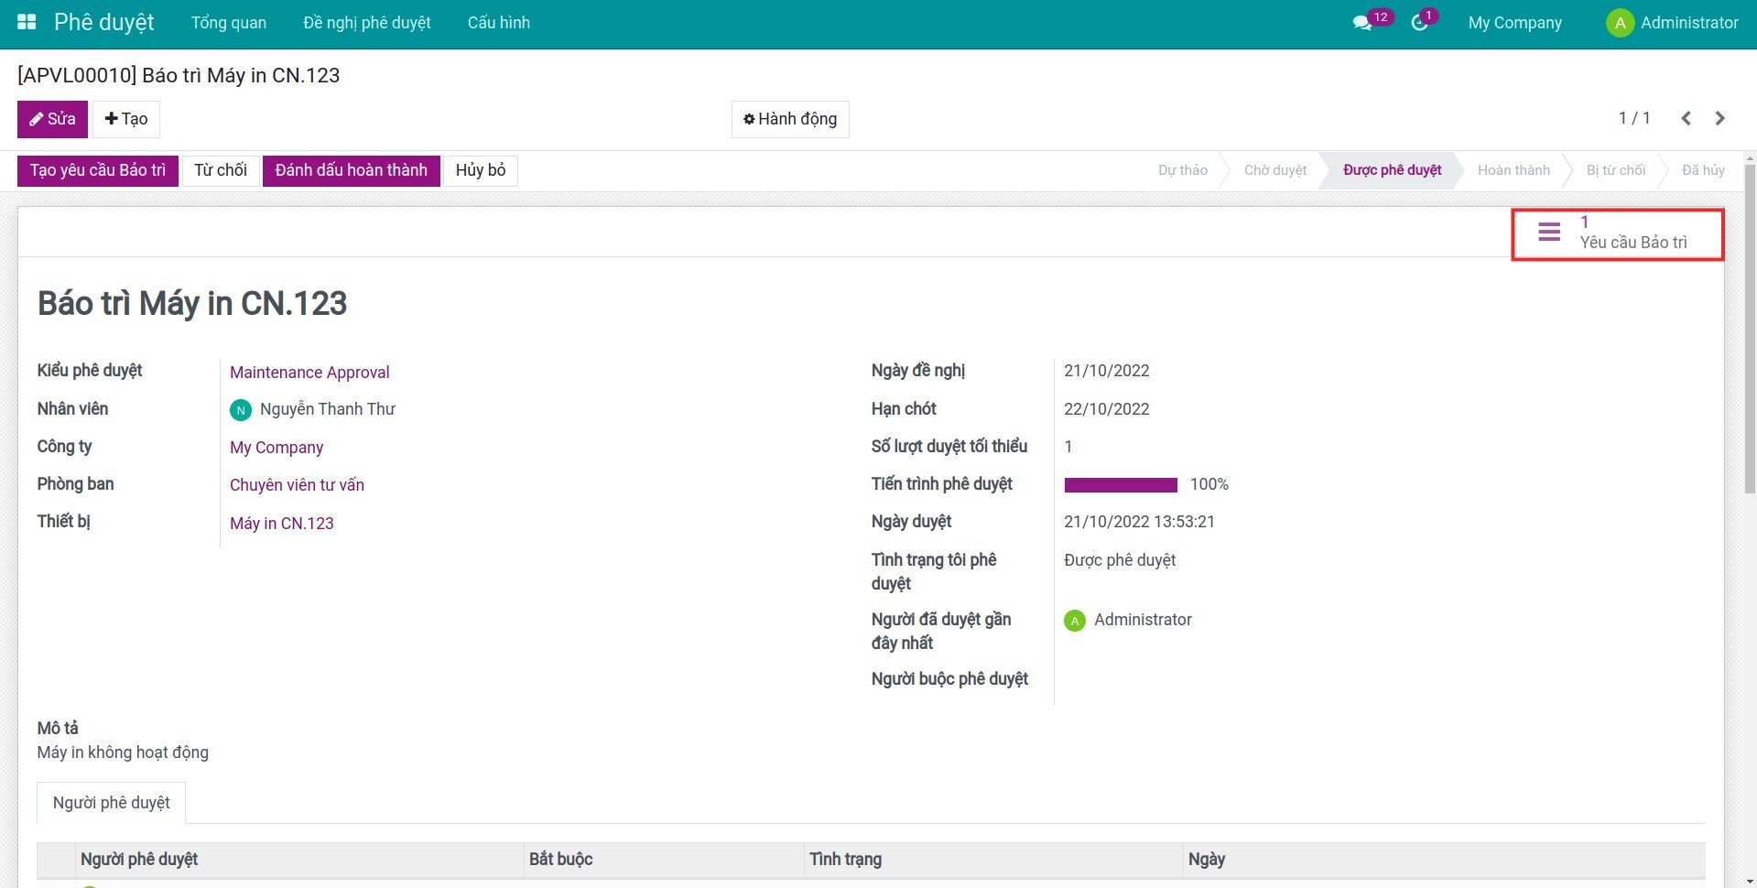This screenshot has height=888, width=1757.
Task: Click the Tạo yêu cầu Bảo trì button
Action: 98,170
